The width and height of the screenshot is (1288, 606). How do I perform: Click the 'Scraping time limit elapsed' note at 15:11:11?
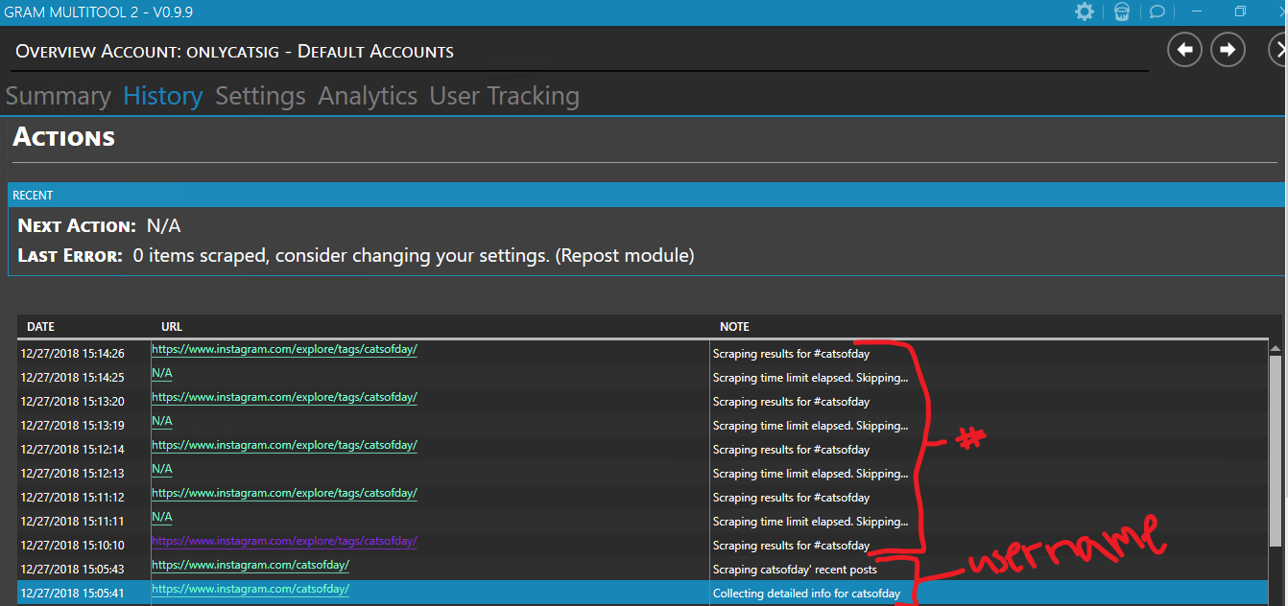[x=810, y=522]
